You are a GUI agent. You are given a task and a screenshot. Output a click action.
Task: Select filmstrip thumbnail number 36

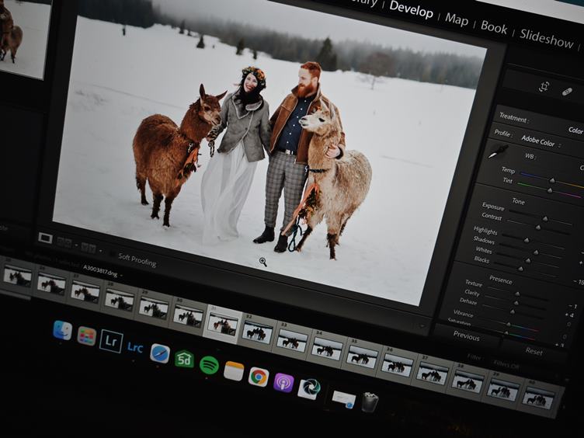pos(397,365)
